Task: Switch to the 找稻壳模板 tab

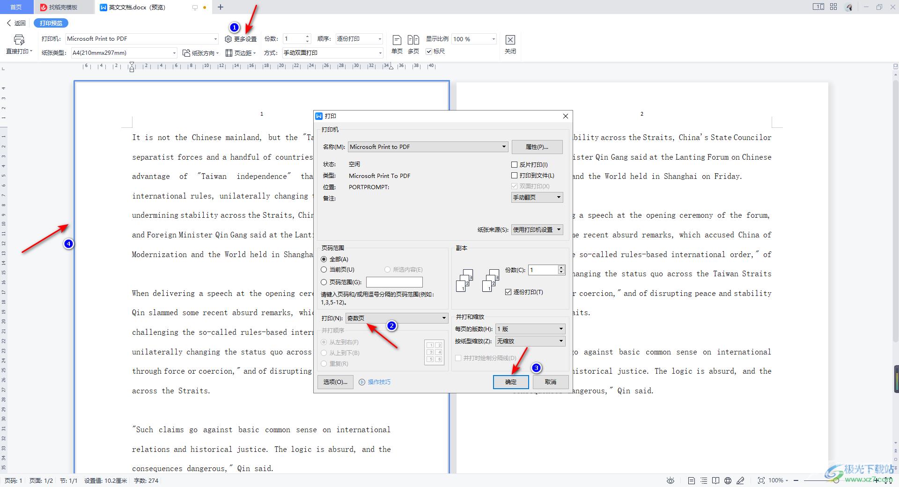Action: 63,7
